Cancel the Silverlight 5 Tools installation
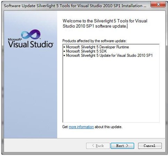The width and height of the screenshot is (168, 156). (x=150, y=146)
